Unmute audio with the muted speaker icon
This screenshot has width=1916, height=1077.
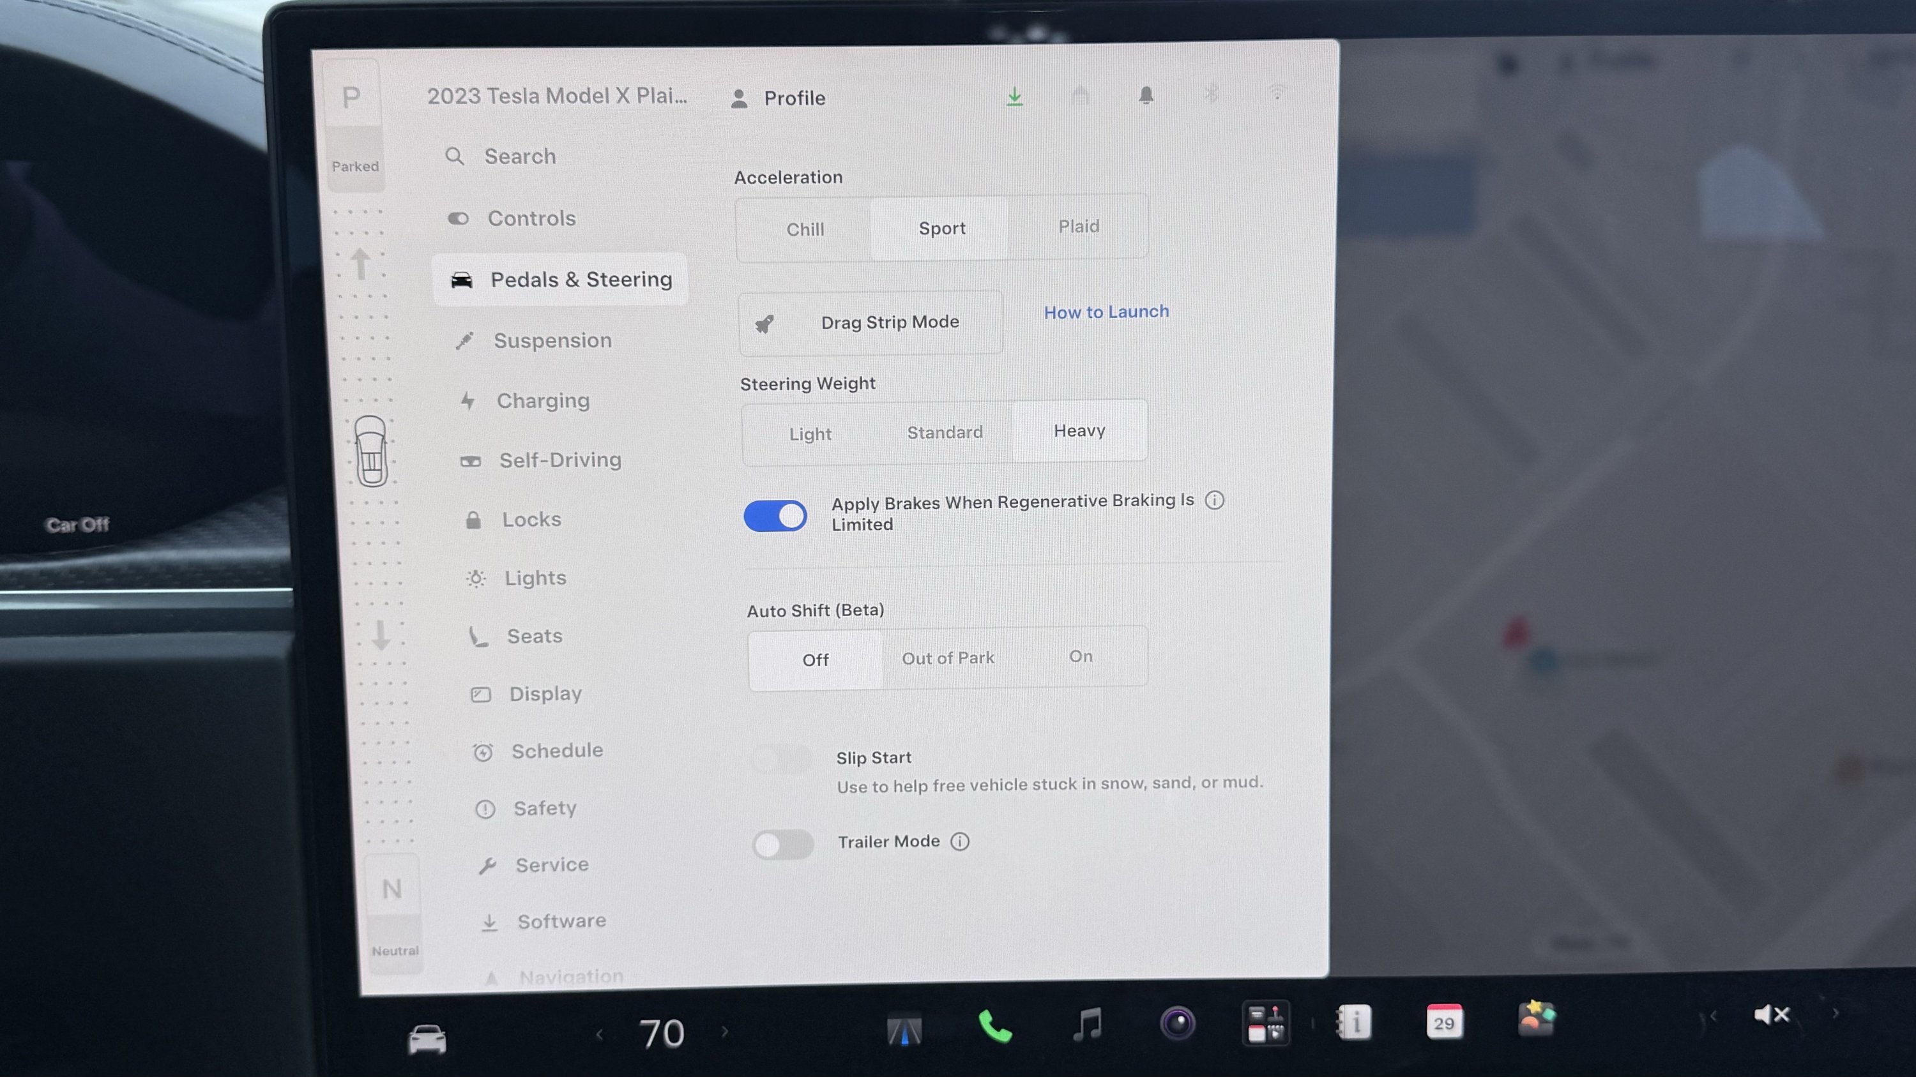[1771, 1014]
